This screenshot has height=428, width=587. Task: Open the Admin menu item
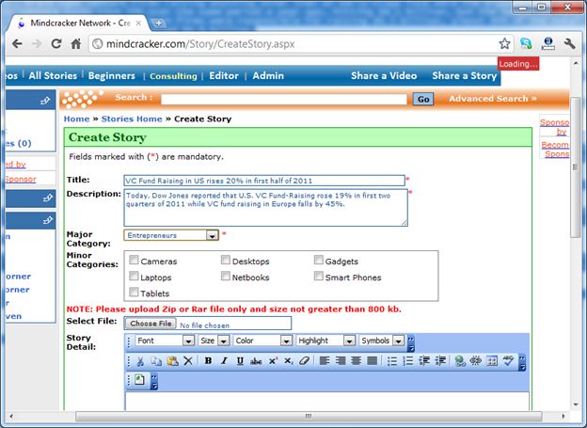tap(268, 75)
